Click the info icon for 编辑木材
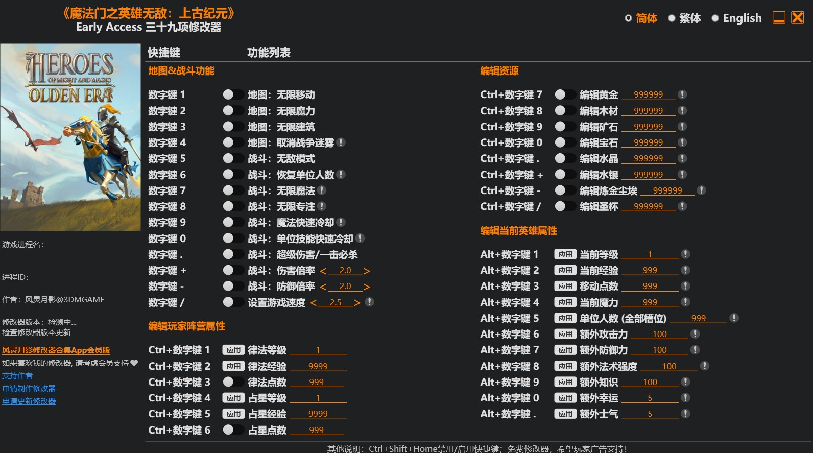Screen dimensions: 813x453 pos(682,110)
